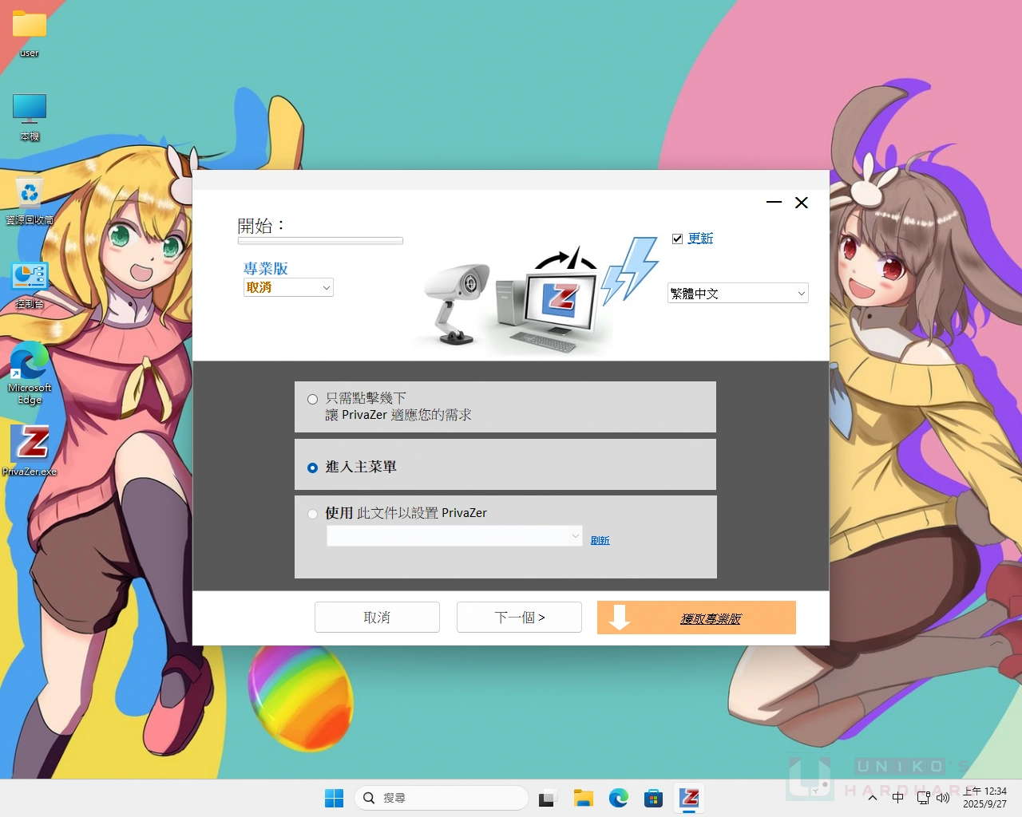Click the 刷新 refresh link
The width and height of the screenshot is (1022, 817).
pyautogui.click(x=600, y=540)
